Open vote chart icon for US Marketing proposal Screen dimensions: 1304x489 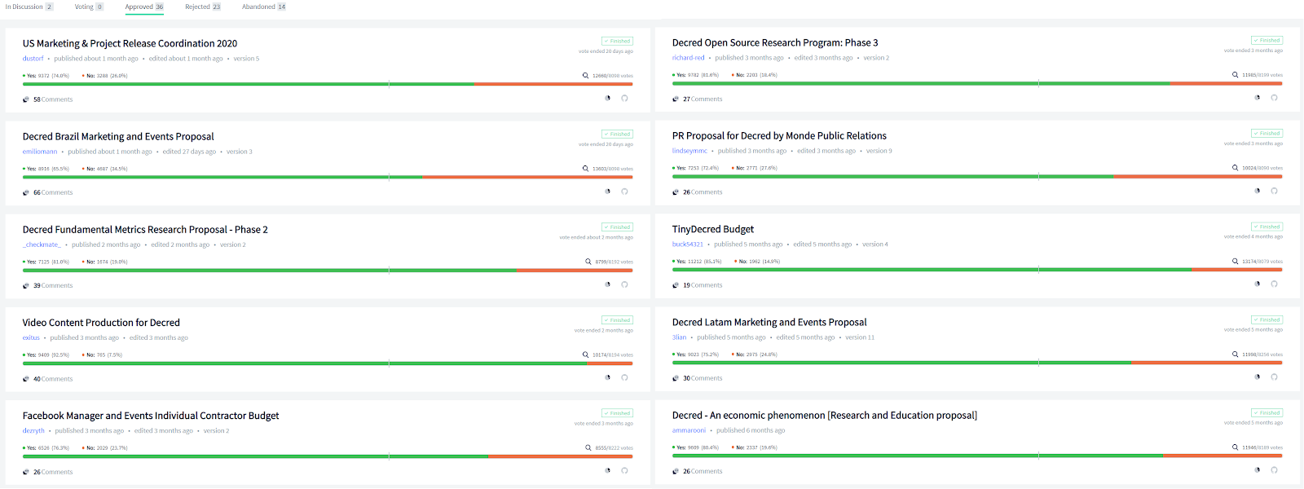tap(608, 98)
